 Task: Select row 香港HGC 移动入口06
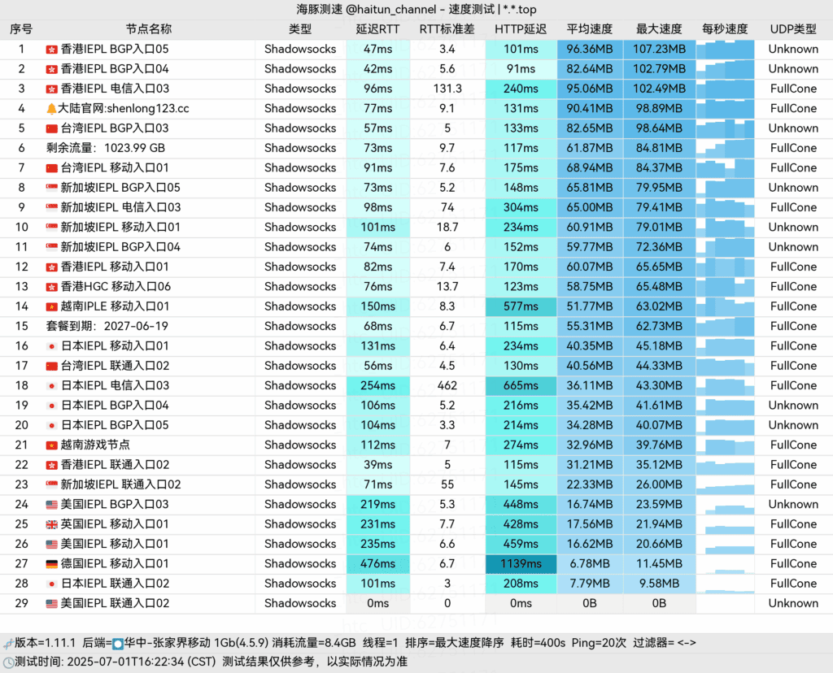click(416, 287)
